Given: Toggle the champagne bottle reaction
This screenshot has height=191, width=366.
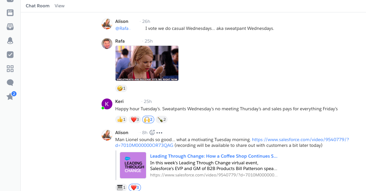Looking at the screenshot, I should pyautogui.click(x=162, y=119).
